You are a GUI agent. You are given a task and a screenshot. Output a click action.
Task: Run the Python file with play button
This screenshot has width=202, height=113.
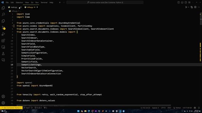pos(186,7)
